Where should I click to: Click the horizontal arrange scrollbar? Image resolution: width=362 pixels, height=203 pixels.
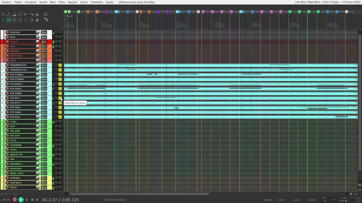click(140, 194)
